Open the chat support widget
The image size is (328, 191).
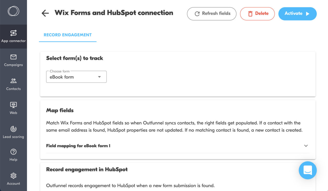pyautogui.click(x=307, y=170)
